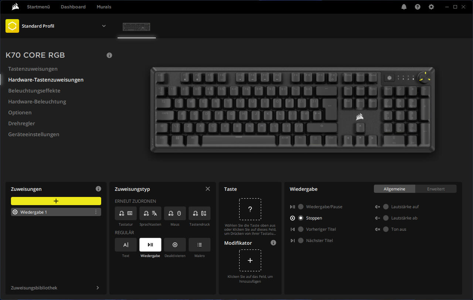Open Murals in top navigation
This screenshot has height=300, width=473.
(x=104, y=7)
